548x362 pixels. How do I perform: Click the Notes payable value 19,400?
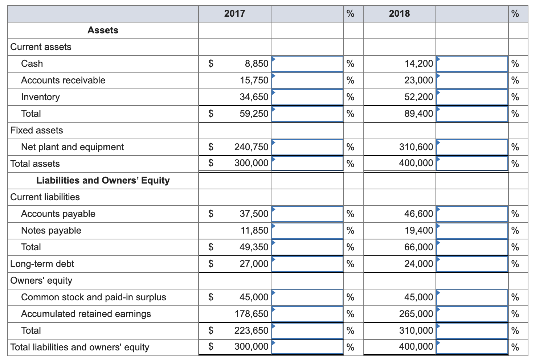pos(419,231)
